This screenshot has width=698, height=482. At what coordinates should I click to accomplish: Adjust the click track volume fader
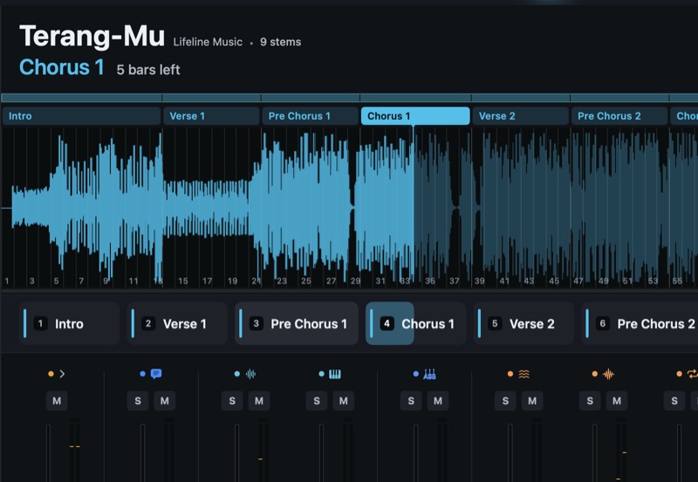[x=48, y=452]
